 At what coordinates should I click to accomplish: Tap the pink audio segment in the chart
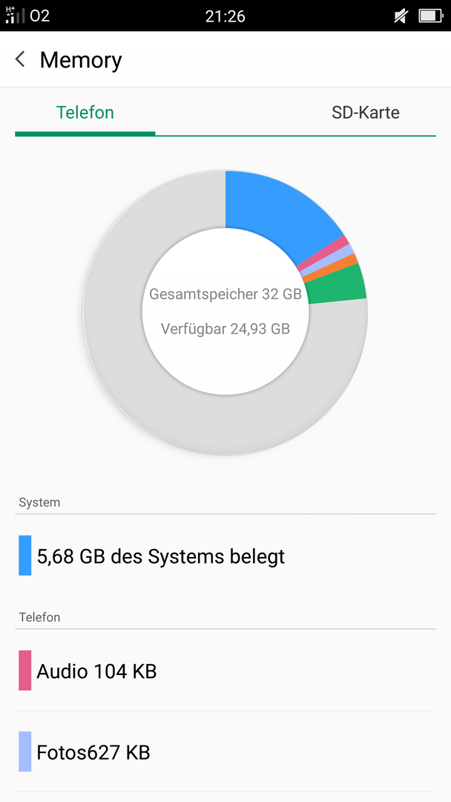coord(323,253)
